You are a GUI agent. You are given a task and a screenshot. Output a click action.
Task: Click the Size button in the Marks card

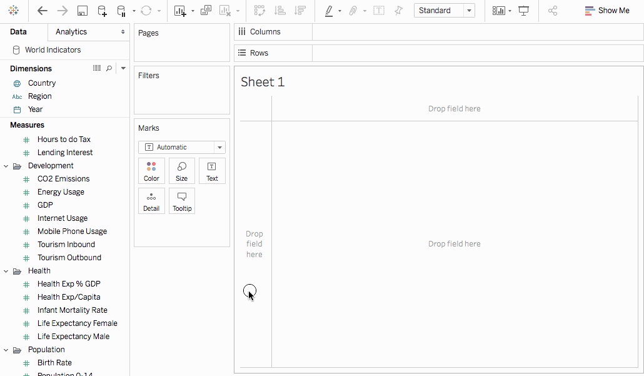coord(181,170)
